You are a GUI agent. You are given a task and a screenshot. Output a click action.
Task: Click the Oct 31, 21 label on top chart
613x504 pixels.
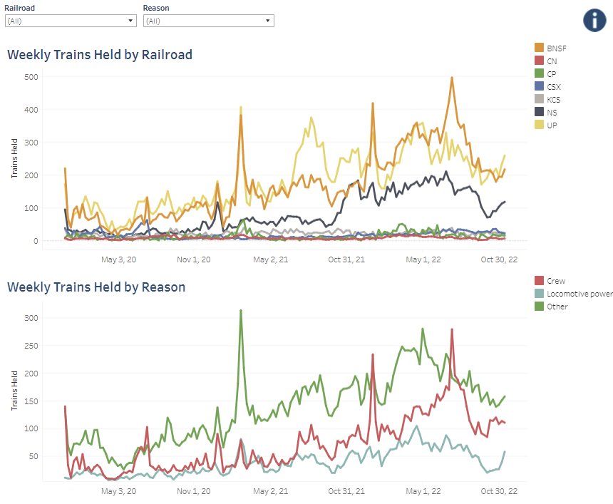(347, 259)
